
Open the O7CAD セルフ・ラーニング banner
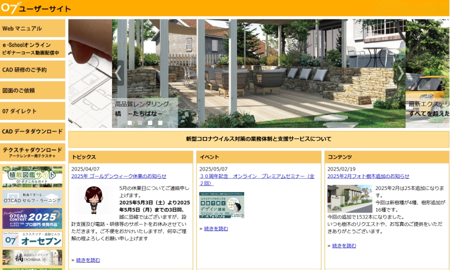tap(32, 197)
